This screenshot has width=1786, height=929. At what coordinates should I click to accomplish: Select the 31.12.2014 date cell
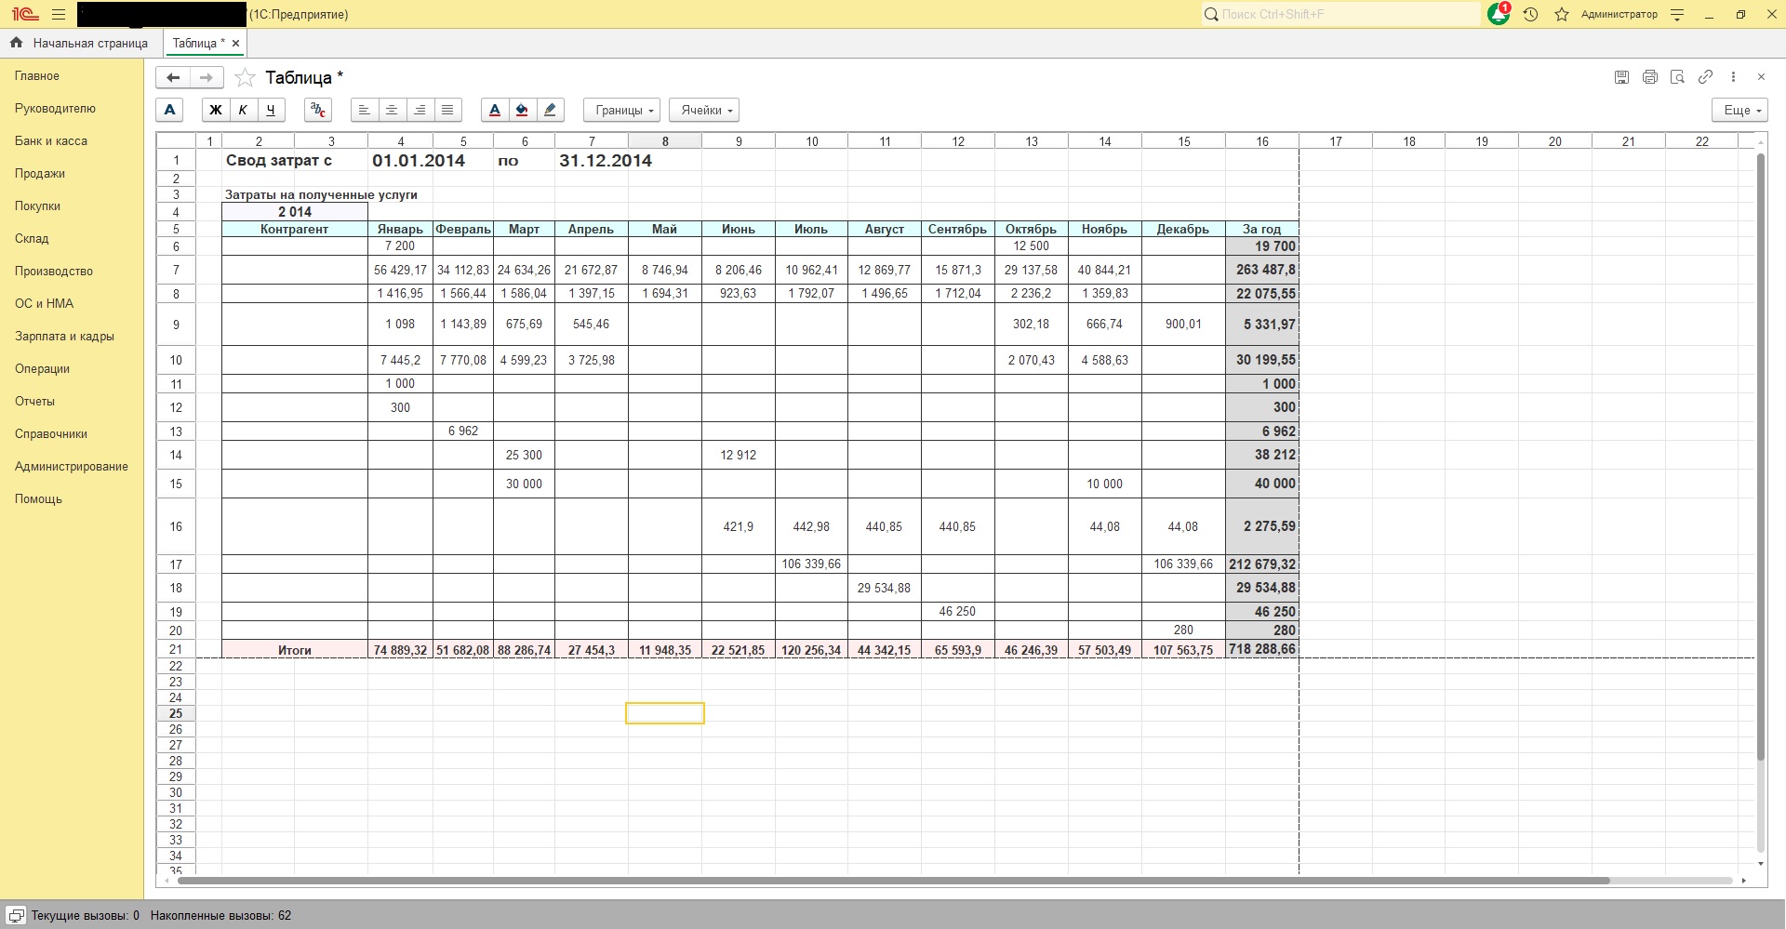606,160
